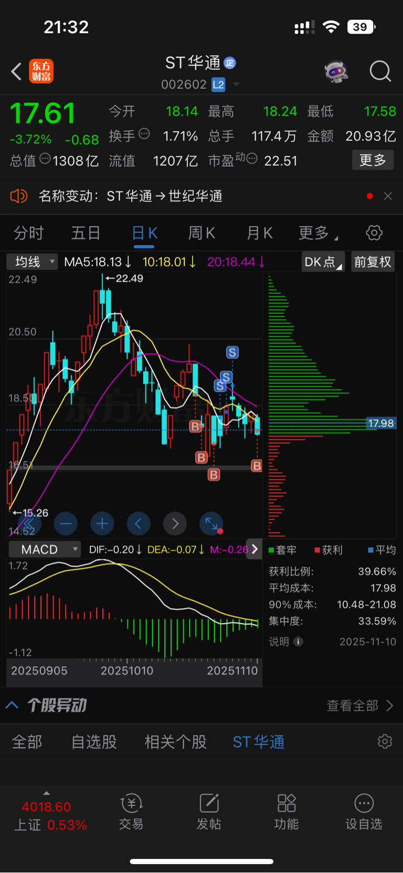Tap the top S sell marker
Screen dimensions: 403x873
tap(232, 352)
